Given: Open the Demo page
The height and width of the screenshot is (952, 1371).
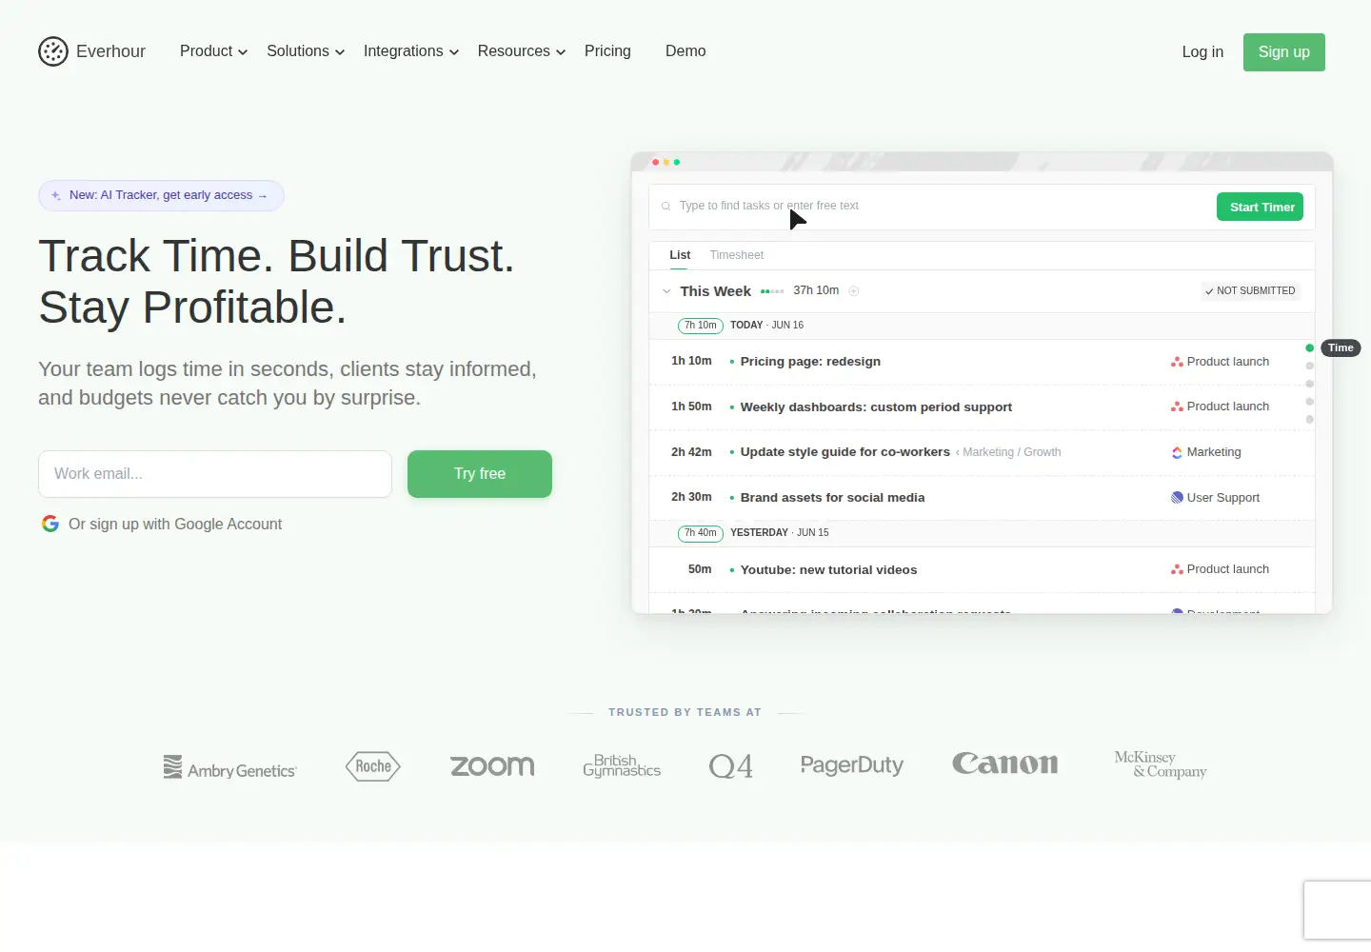Looking at the screenshot, I should (685, 51).
